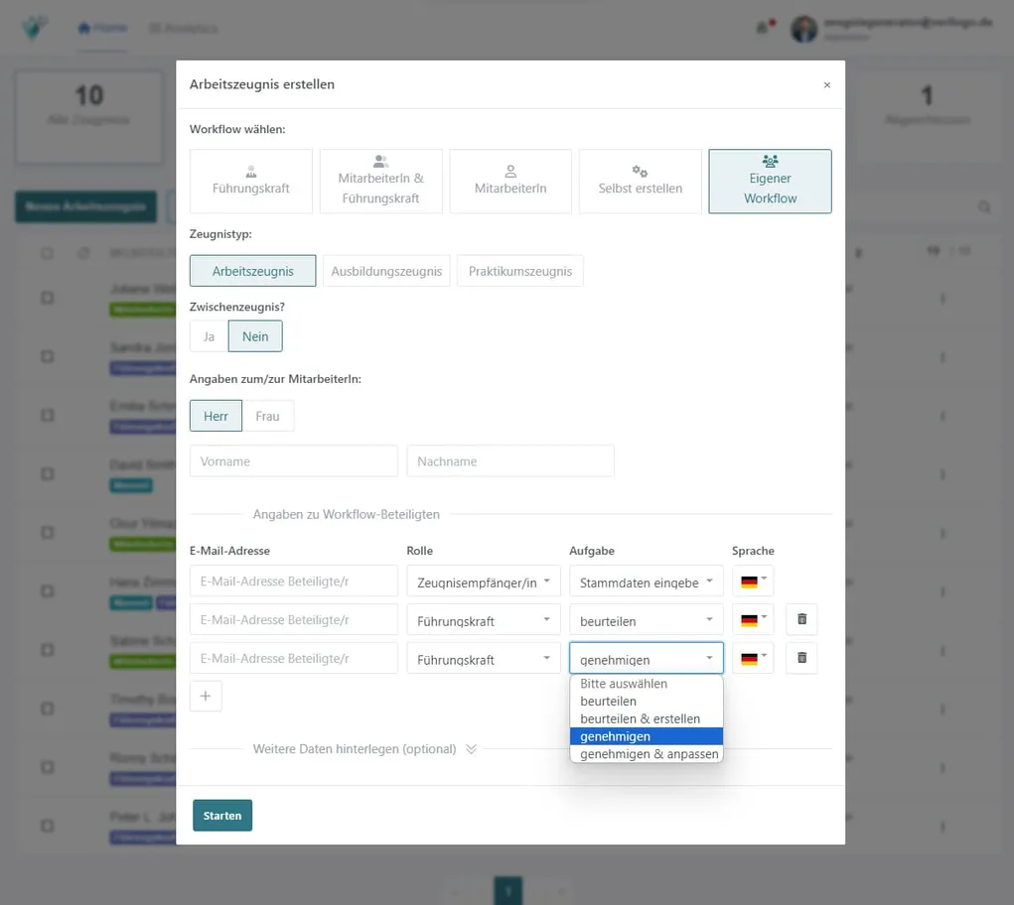This screenshot has width=1014, height=905.
Task: Click the Starten button
Action: coord(222,816)
